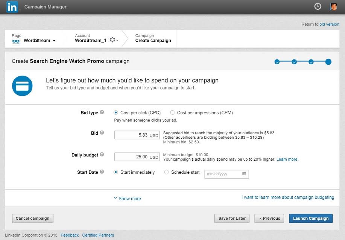Click the Daily budget help icon
The width and height of the screenshot is (345, 240).
(x=102, y=155)
